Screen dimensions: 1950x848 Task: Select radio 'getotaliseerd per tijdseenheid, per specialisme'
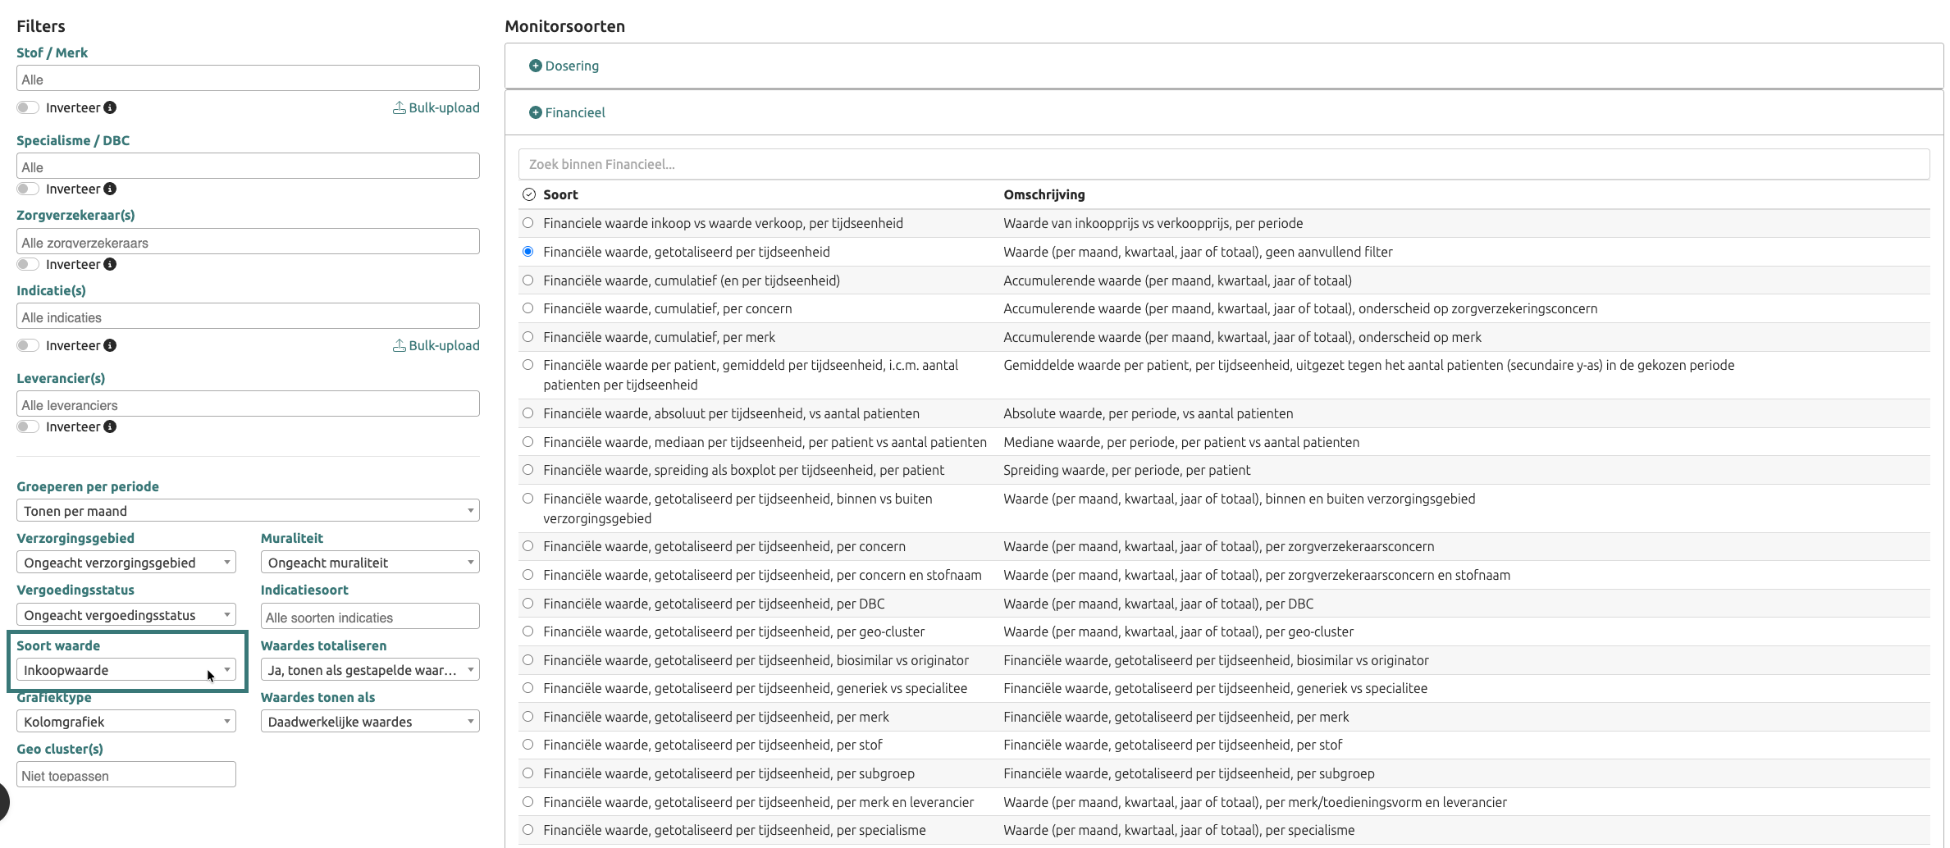(528, 830)
